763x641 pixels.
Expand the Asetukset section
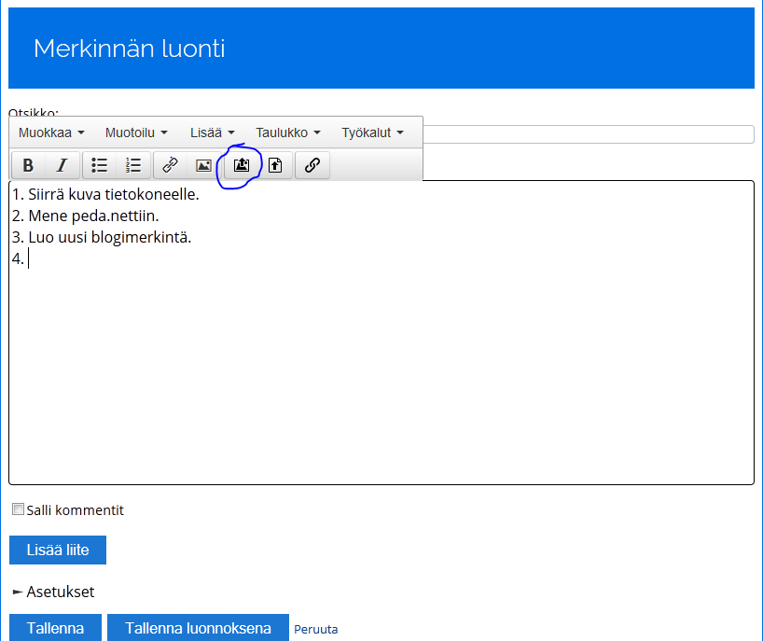tap(53, 592)
